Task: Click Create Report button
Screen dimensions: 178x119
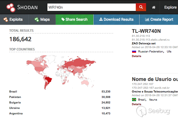Action: [159, 20]
